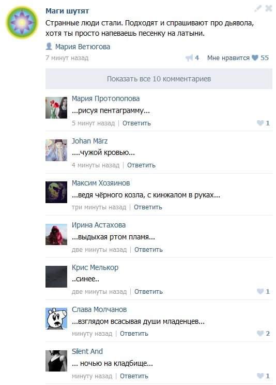Open the Маги шутят community avatar
Screen dimensions: 276x385
click(x=22, y=23)
